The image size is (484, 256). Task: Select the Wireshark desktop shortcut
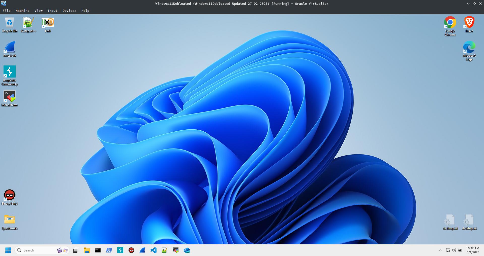10,49
